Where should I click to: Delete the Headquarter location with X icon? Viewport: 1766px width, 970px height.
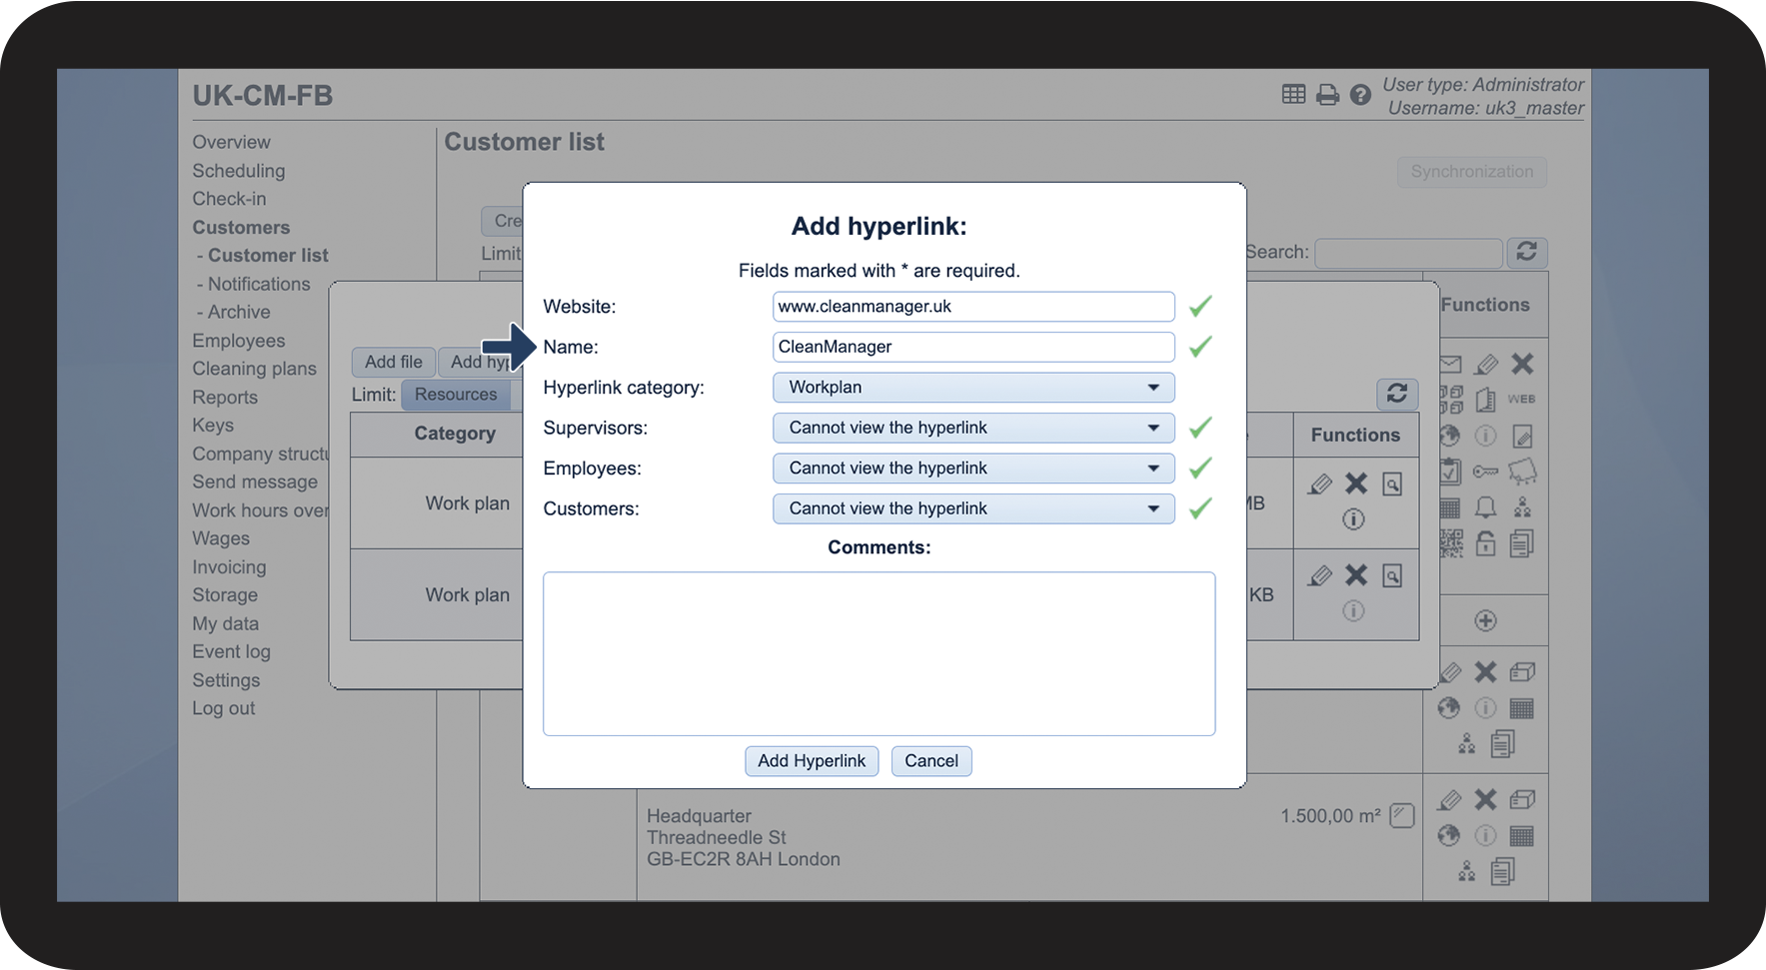(1486, 799)
